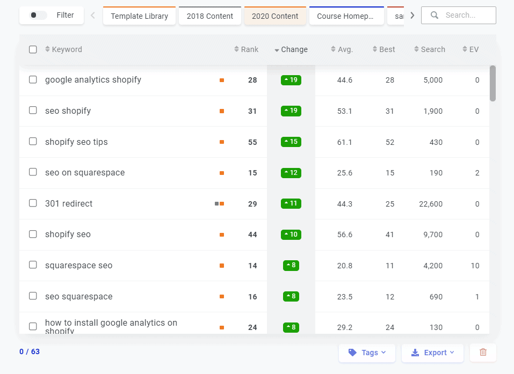Image resolution: width=514 pixels, height=374 pixels.
Task: Click the 'google analytics shopify' keyword
Action: tap(93, 80)
